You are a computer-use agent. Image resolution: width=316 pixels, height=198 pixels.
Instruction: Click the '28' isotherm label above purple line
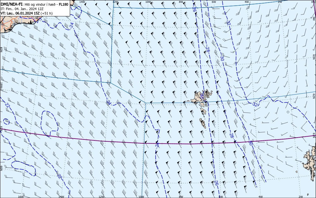[232, 135]
